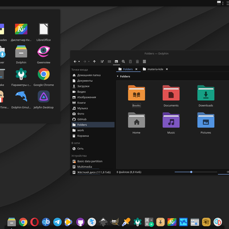
Task: Open the GitHub place in sidebar
Action: pos(93,119)
